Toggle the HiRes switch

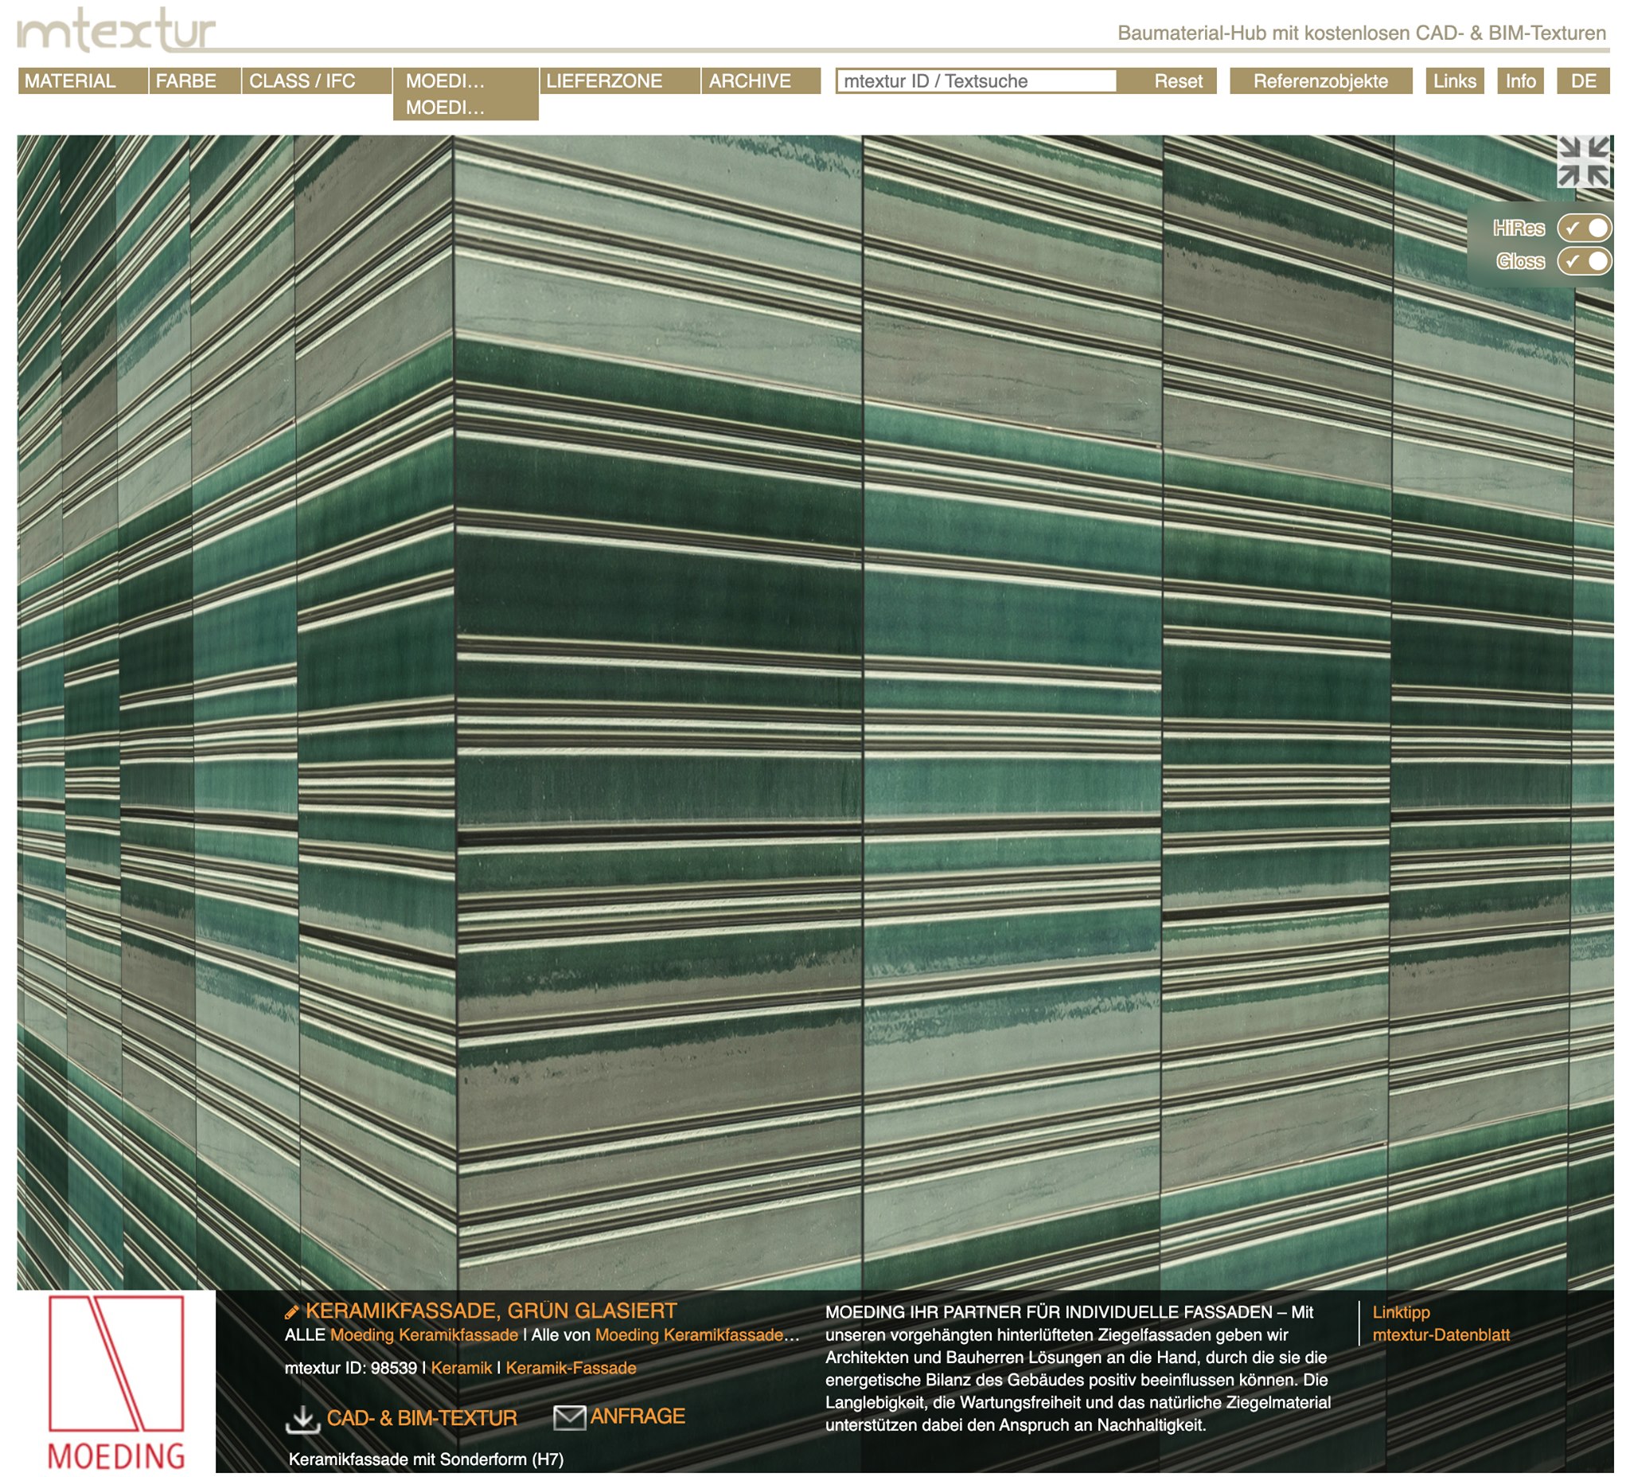point(1584,228)
